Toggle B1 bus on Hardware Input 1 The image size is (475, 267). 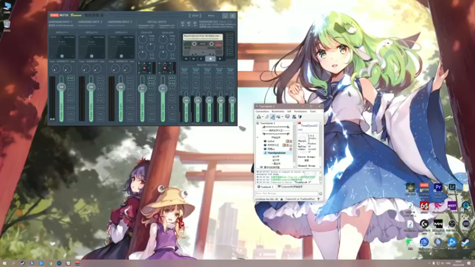tap(71, 95)
